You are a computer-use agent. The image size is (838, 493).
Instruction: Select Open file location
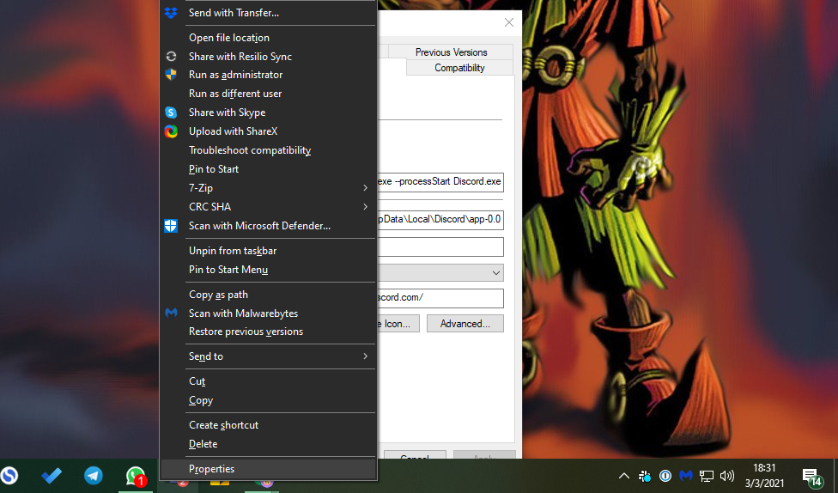pyautogui.click(x=268, y=38)
